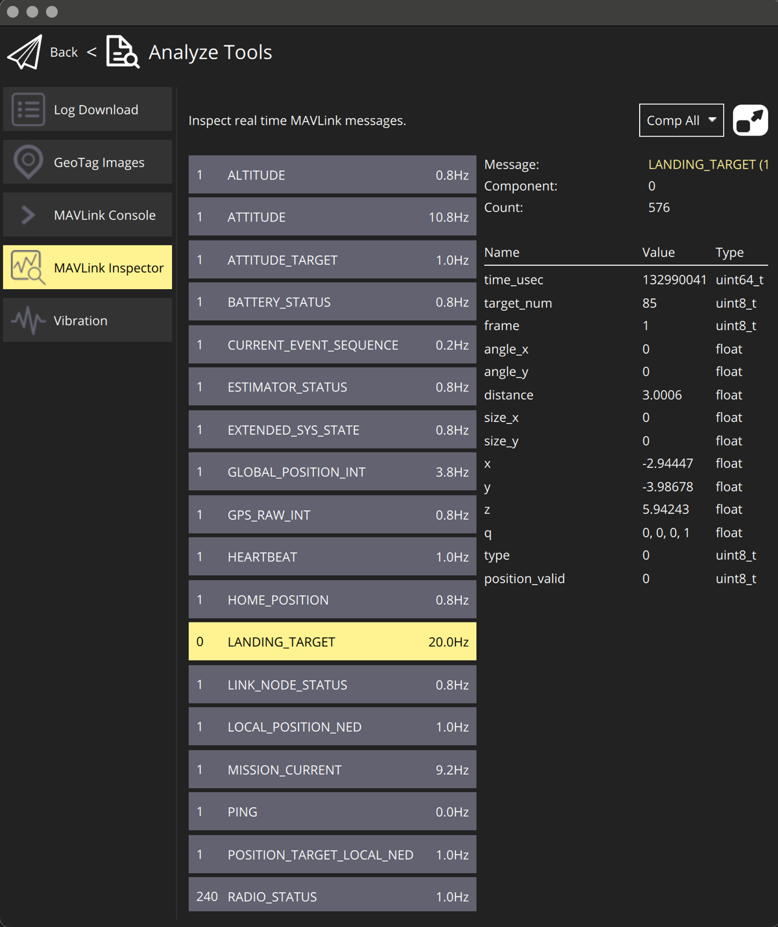Select the LOCAL_POSITION_NED message row
778x927 pixels.
pos(332,727)
